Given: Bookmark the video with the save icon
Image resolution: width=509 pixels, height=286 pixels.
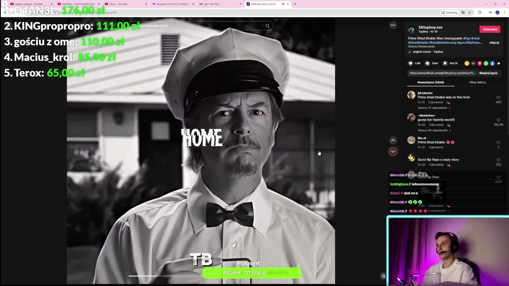Looking at the screenshot, I should (445, 63).
